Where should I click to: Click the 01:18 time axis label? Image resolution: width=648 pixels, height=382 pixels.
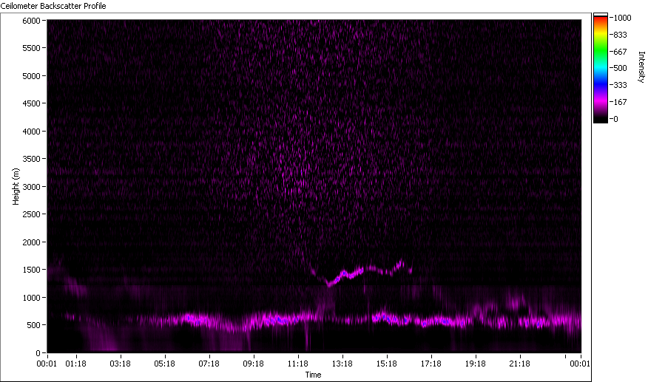point(75,364)
